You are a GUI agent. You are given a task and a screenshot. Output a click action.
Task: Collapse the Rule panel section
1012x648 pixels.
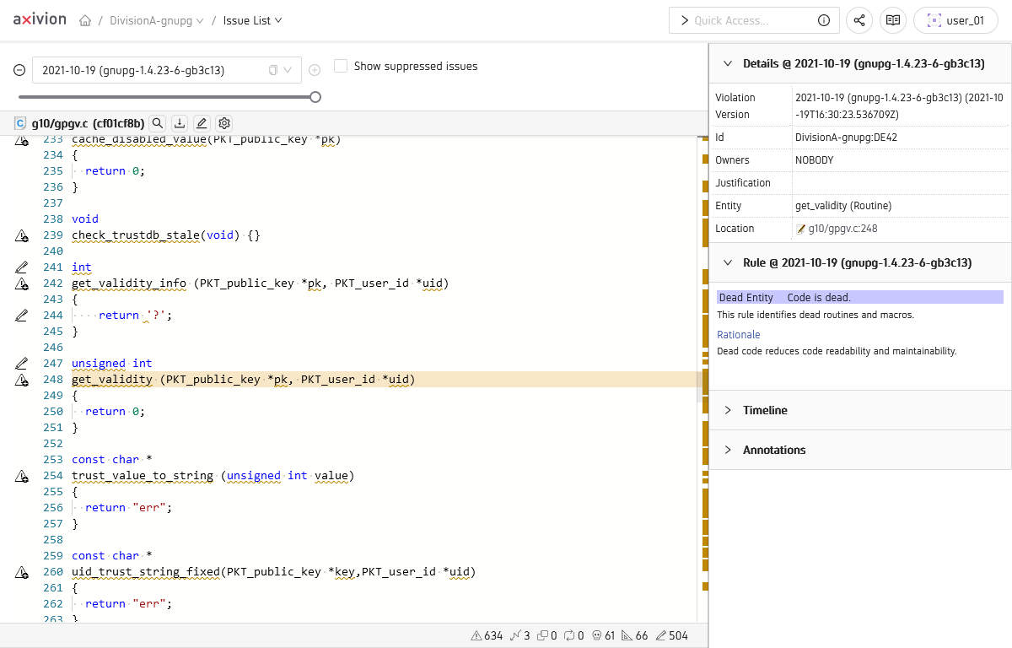coord(729,263)
